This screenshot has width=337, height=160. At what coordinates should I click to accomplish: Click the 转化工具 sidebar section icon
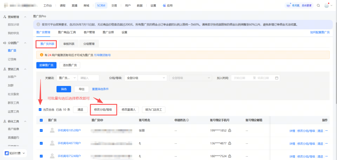[5, 122]
